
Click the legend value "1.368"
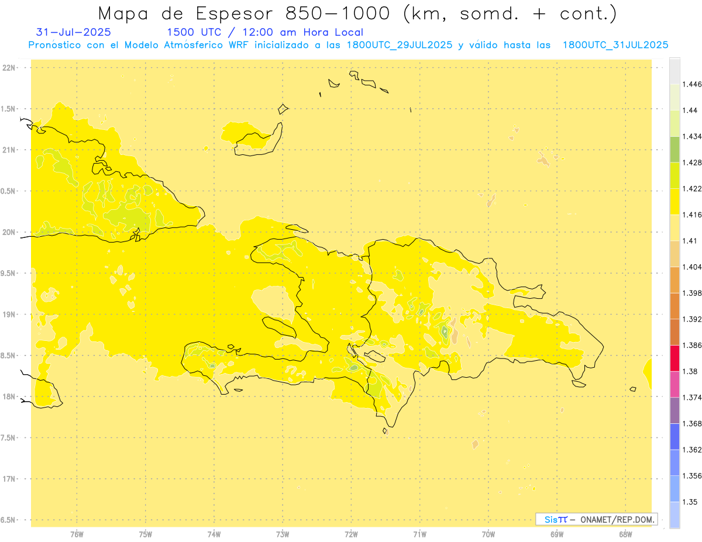(692, 423)
